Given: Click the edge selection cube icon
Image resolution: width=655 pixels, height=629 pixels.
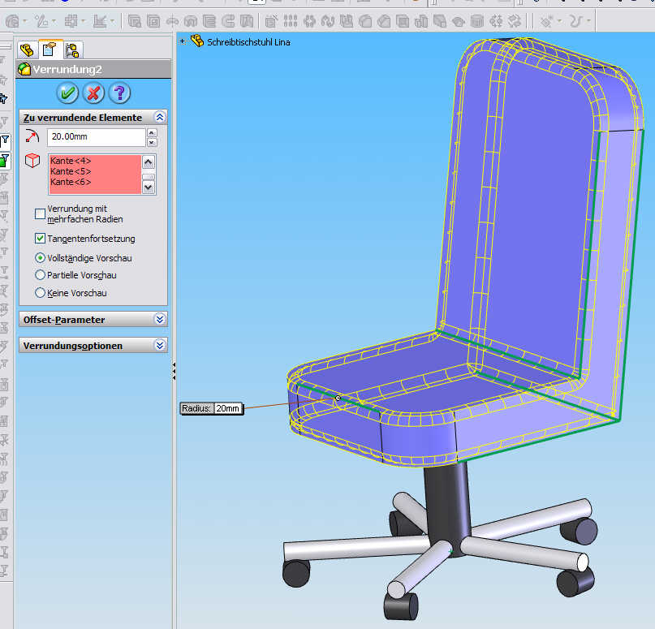Looking at the screenshot, I should click(x=32, y=161).
